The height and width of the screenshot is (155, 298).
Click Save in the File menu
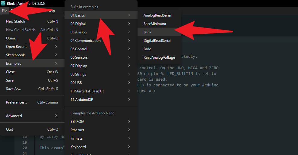(x=32, y=80)
